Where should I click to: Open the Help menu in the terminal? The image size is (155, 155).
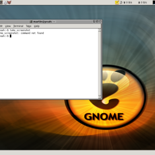(37, 26)
